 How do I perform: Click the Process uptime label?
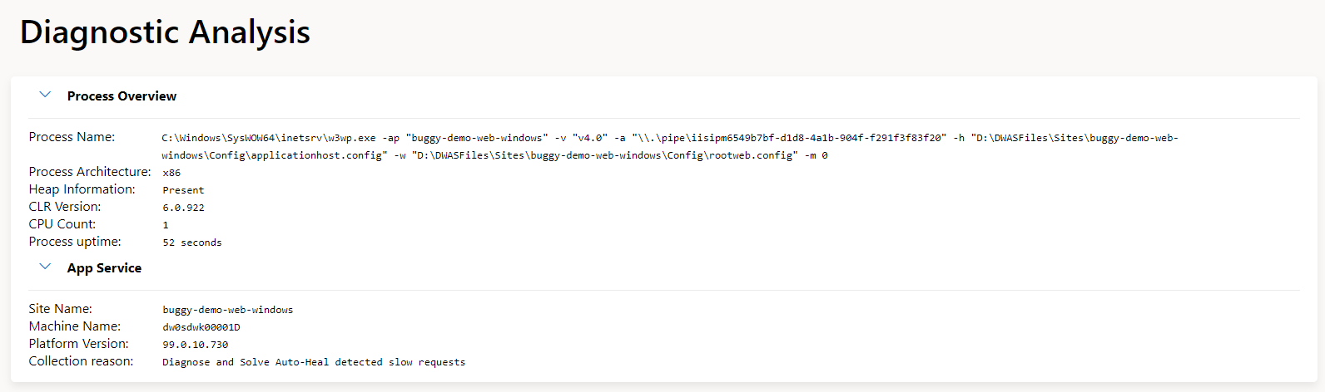click(x=75, y=242)
